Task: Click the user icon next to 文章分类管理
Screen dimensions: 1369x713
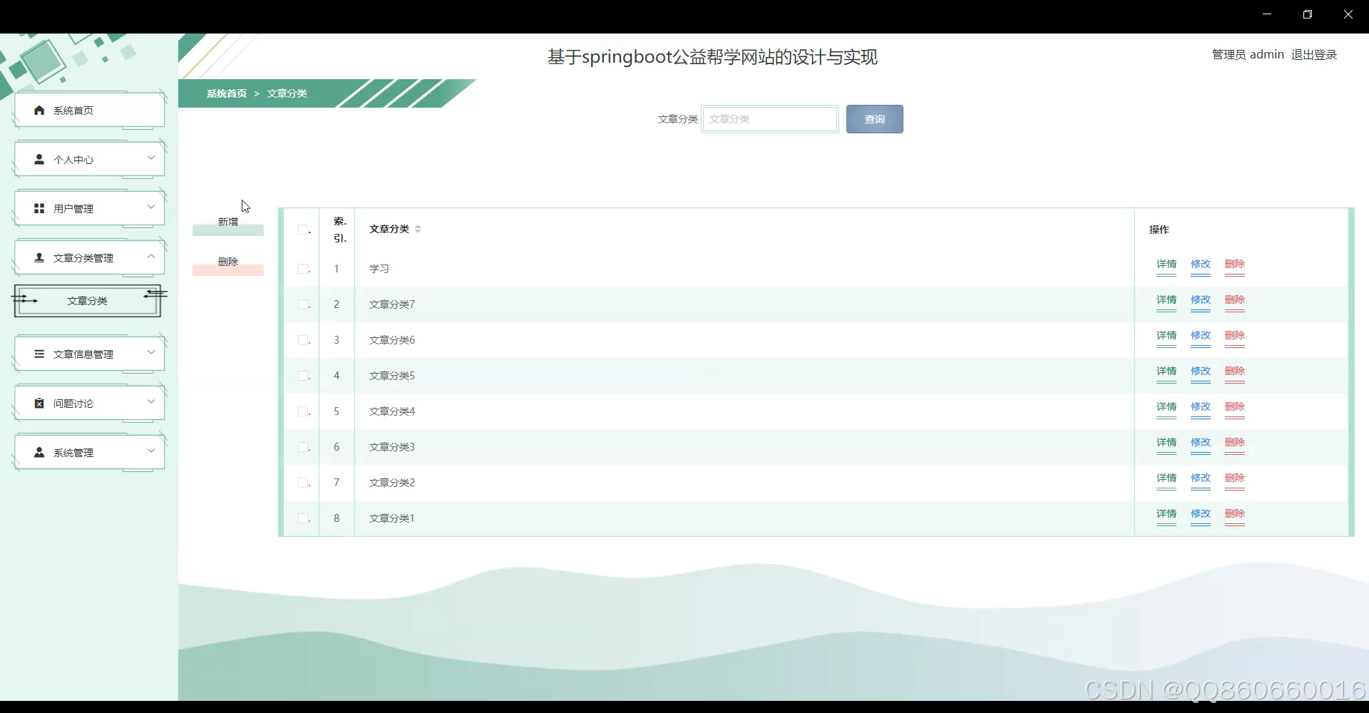Action: 39,257
